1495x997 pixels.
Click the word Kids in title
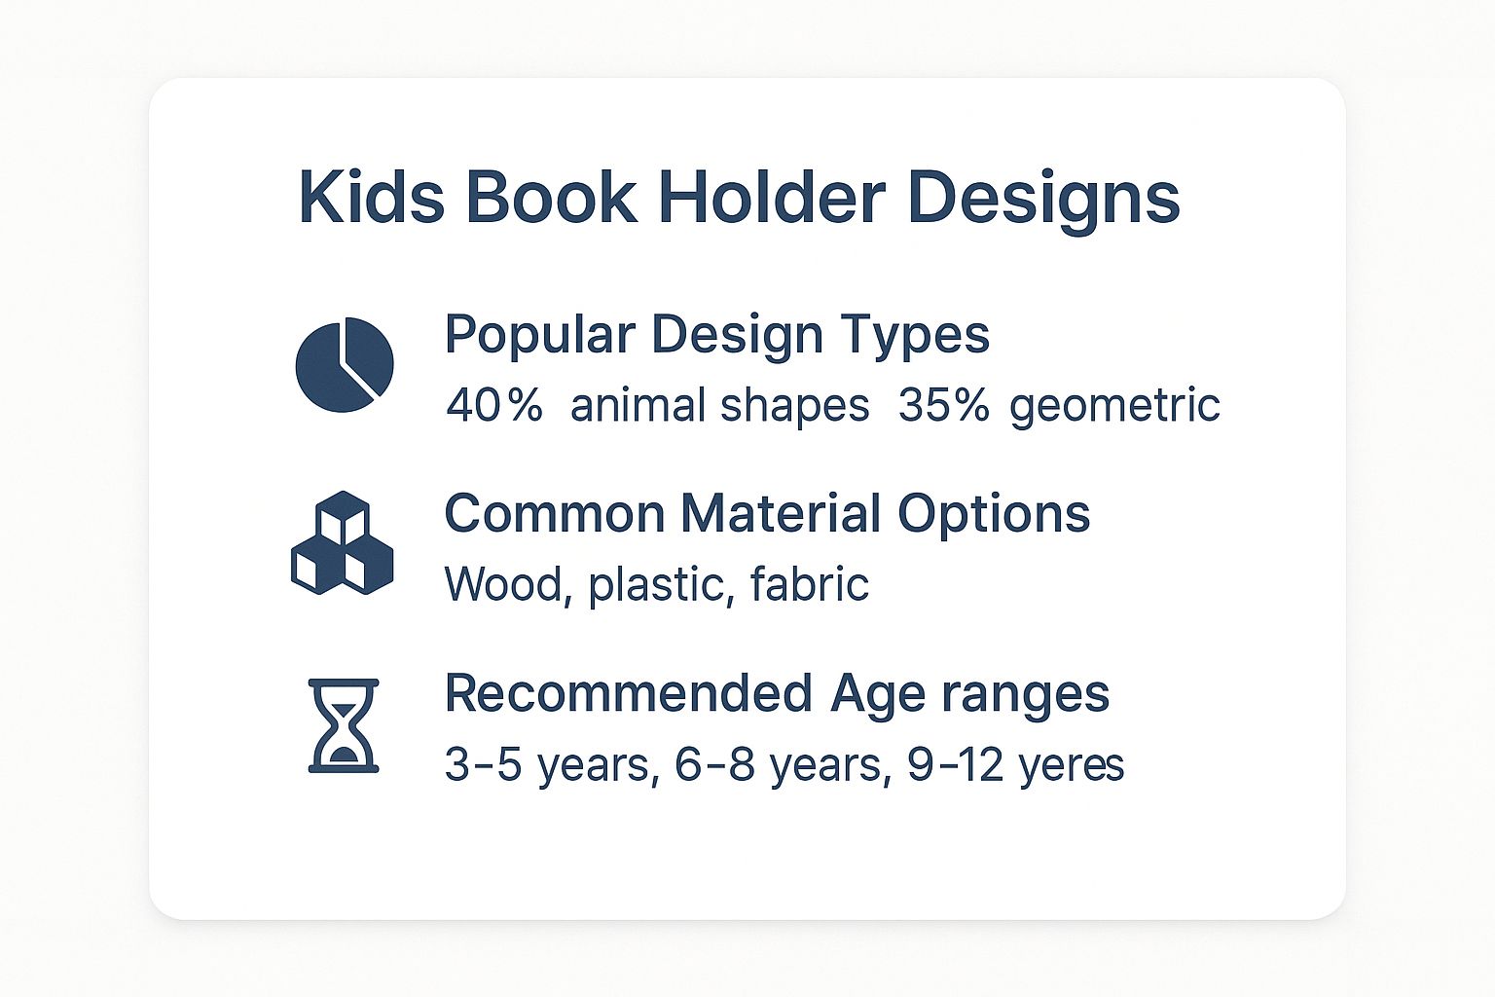(372, 198)
